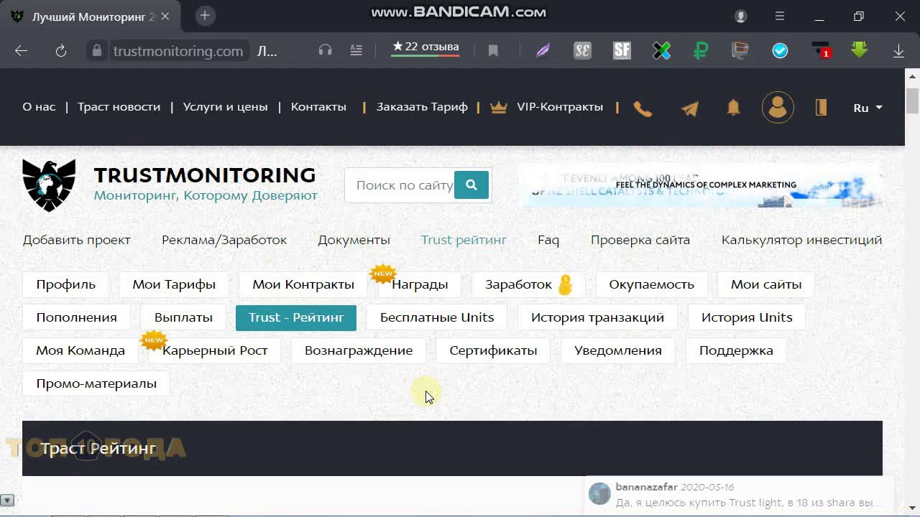The height and width of the screenshot is (517, 920).
Task: Open the Окупаемость tab
Action: (651, 284)
